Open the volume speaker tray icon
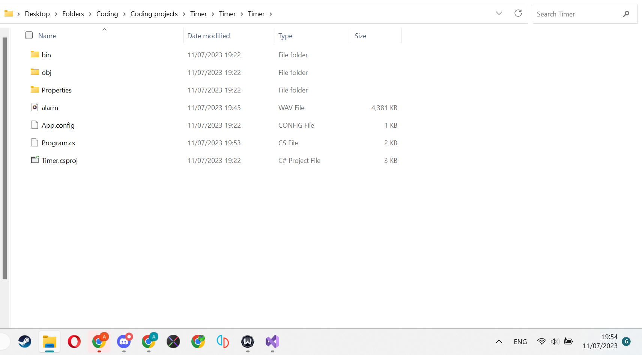Viewport: 642px width, 355px height. [555, 342]
